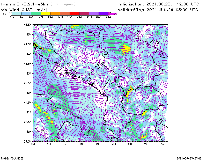207x160 pixels.
Task: Click the lavender 24.4–28.4 legend swatch
Action: tap(94, 14)
